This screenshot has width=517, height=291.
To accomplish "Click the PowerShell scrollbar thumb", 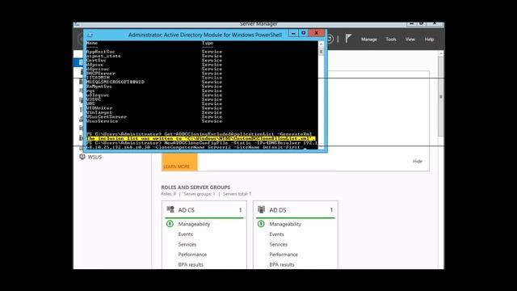I will click(321, 52).
